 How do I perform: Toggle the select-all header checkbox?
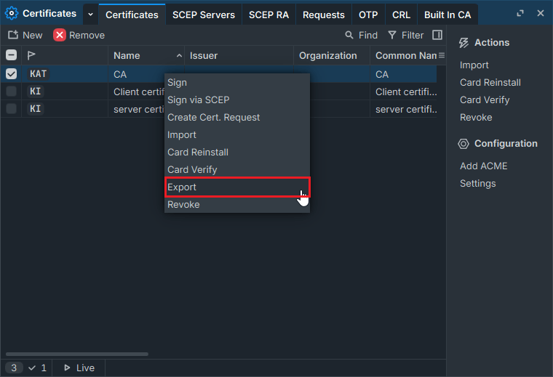(x=12, y=55)
